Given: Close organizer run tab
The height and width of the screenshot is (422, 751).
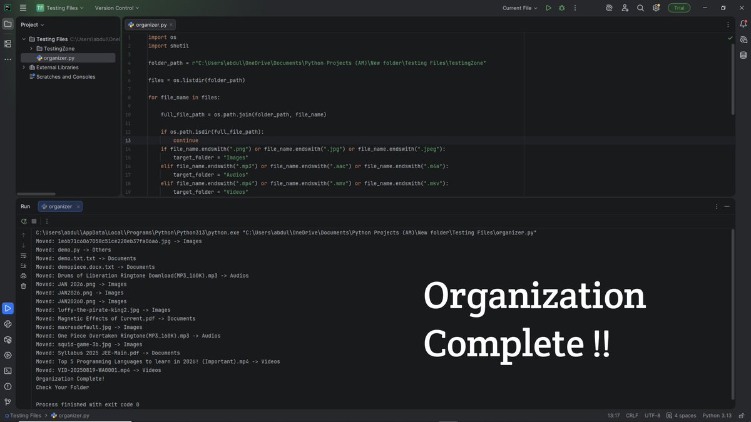Looking at the screenshot, I should 77,206.
